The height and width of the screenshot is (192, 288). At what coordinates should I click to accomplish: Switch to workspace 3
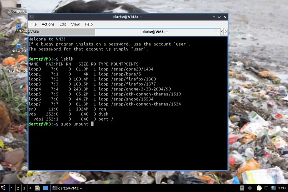24,188
